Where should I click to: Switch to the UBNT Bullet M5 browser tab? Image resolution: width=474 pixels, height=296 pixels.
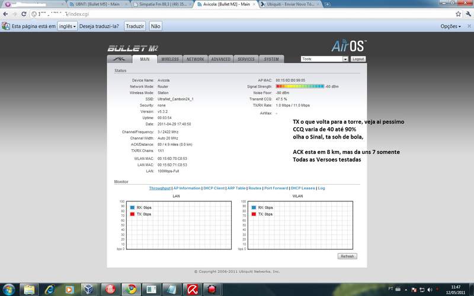pos(97,4)
